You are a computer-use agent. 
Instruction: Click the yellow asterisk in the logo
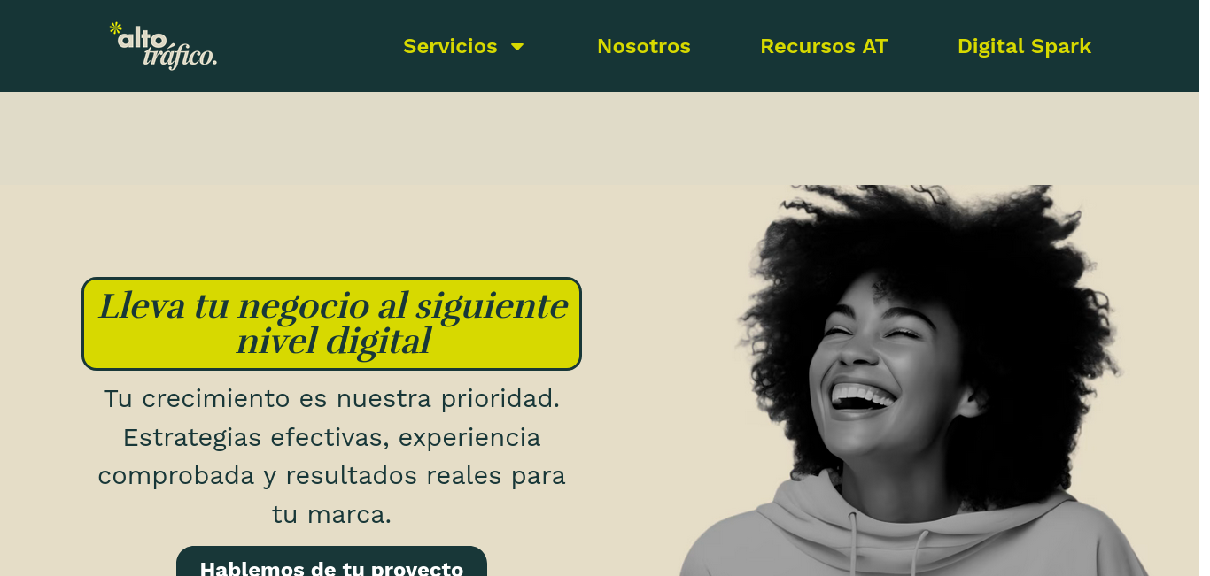tap(115, 28)
